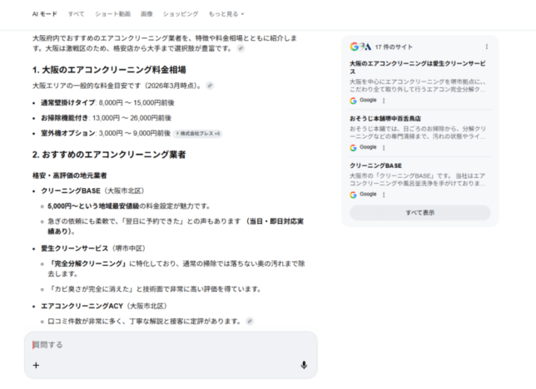Click 愛生クリーンサービス（堺市中区） list item
This screenshot has width=536, height=389.
coord(93,249)
